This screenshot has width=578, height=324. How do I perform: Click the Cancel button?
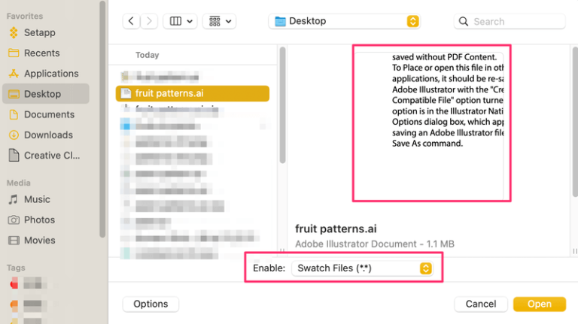click(x=480, y=304)
